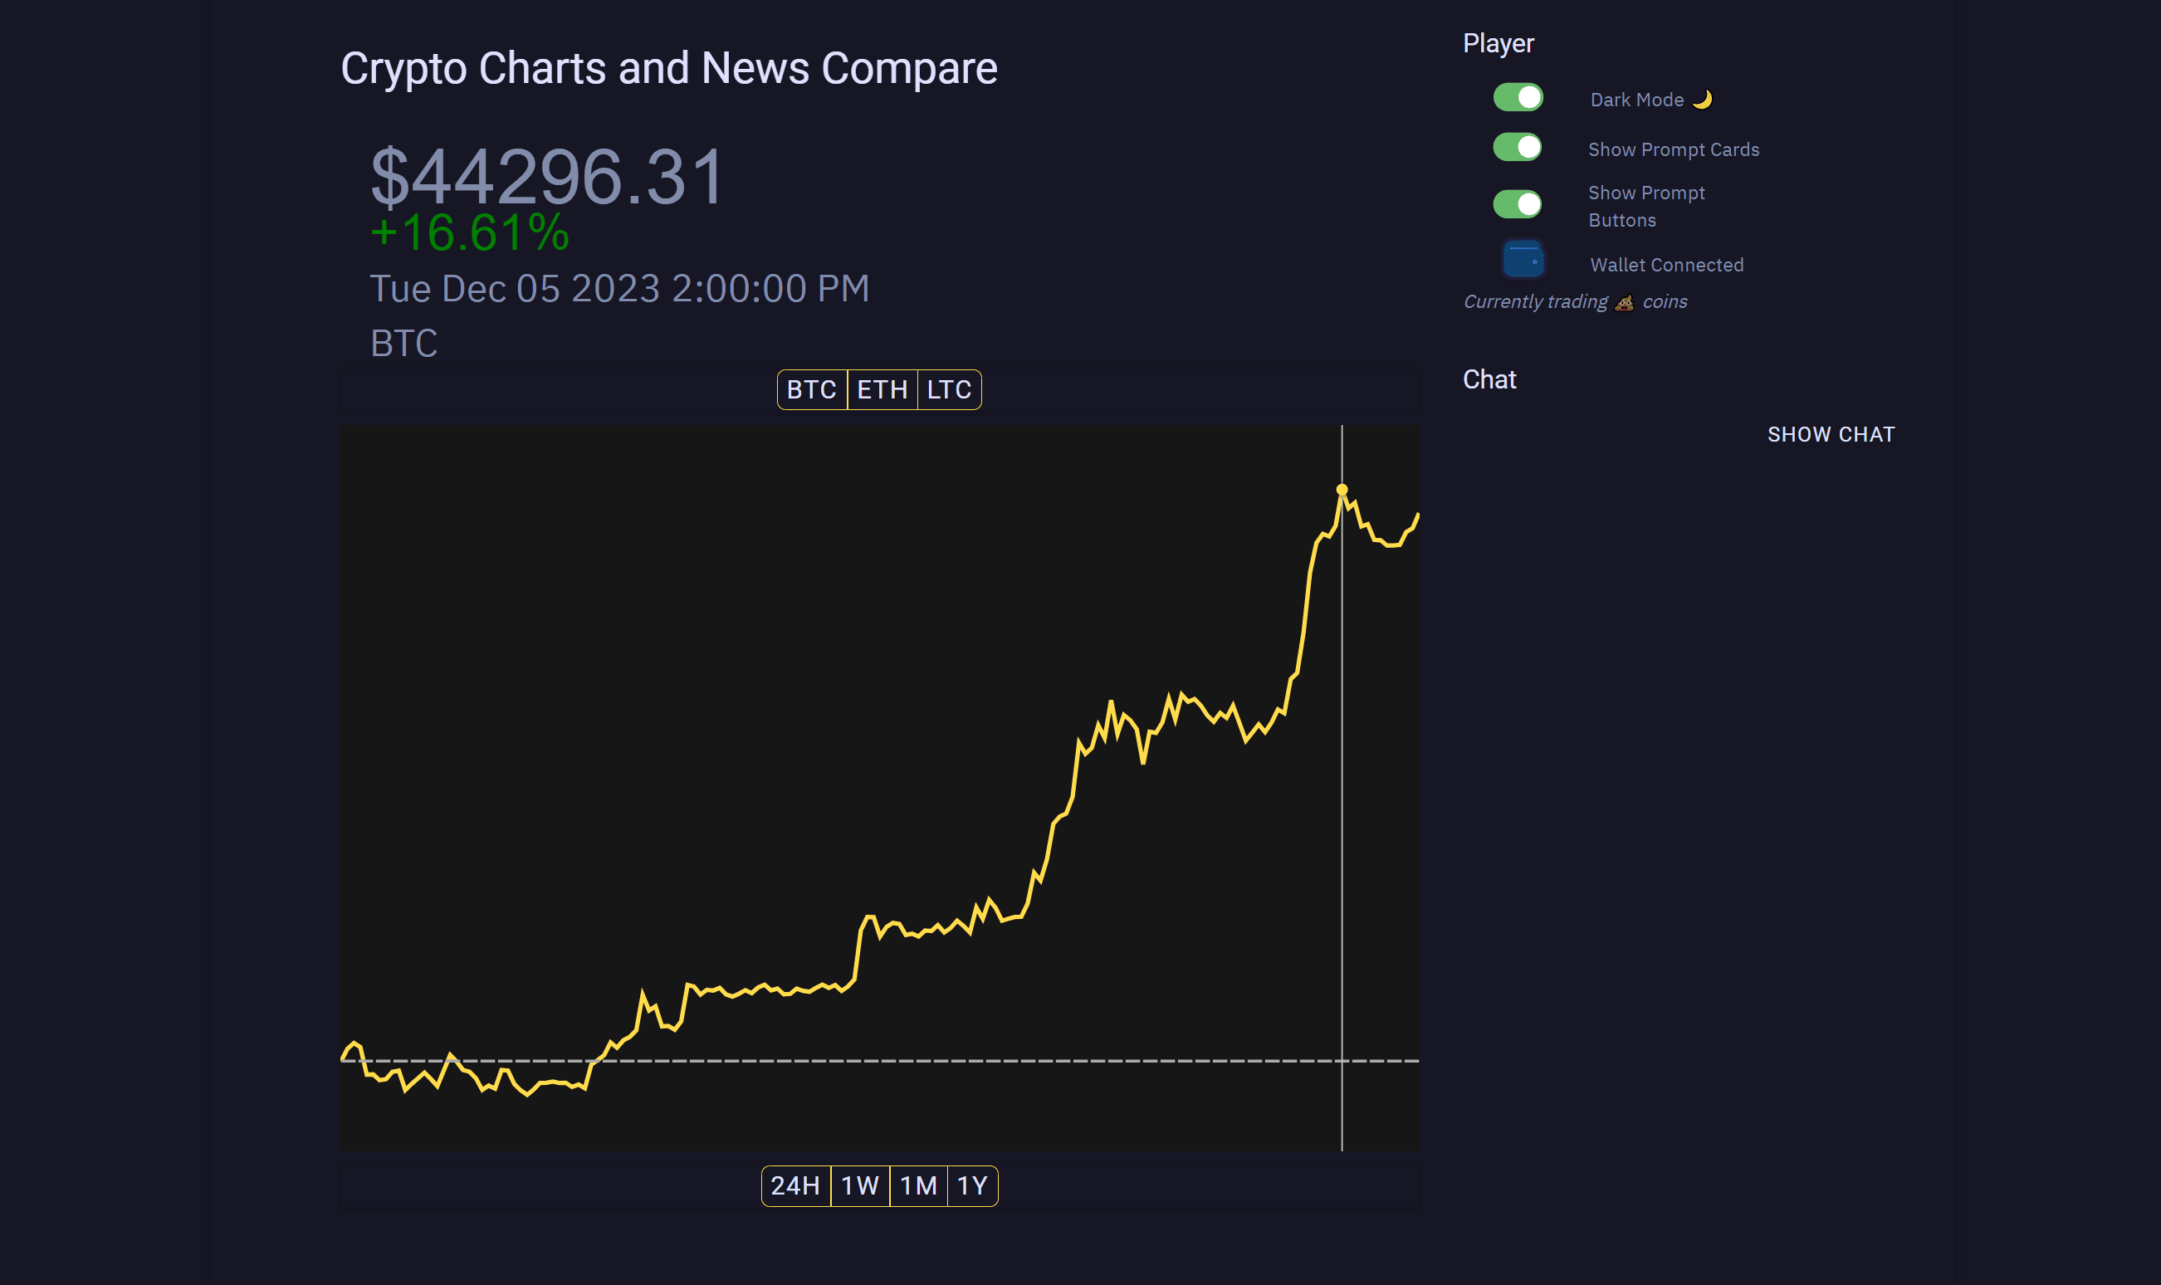This screenshot has width=2161, height=1285.
Task: Click the $44296.31 price display
Action: click(547, 177)
